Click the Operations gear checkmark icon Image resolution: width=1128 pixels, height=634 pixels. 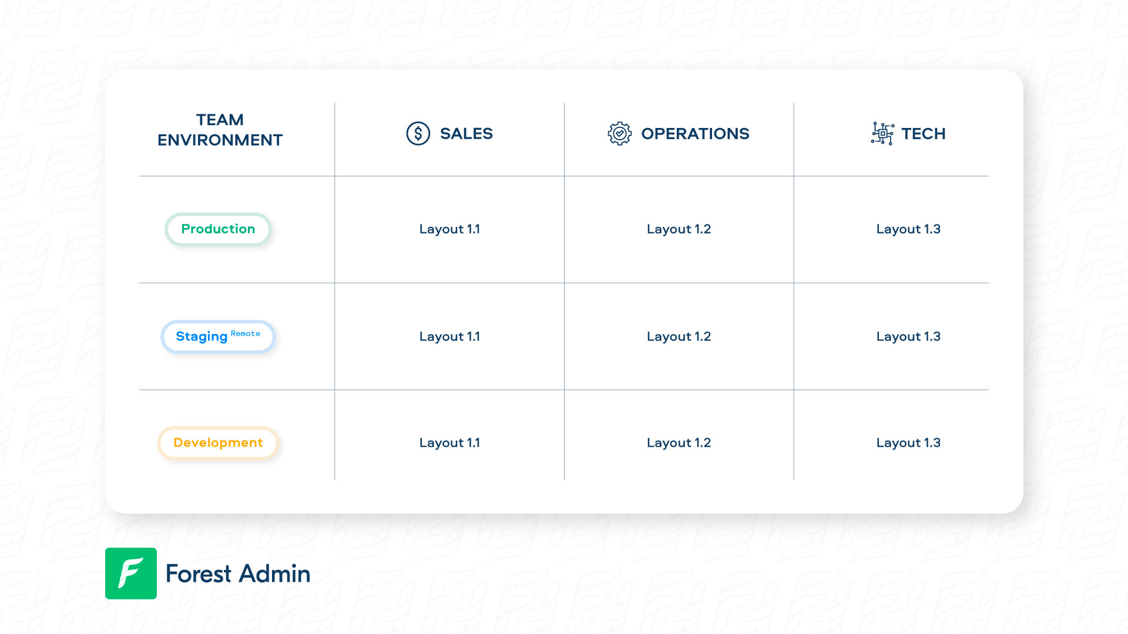pos(619,134)
